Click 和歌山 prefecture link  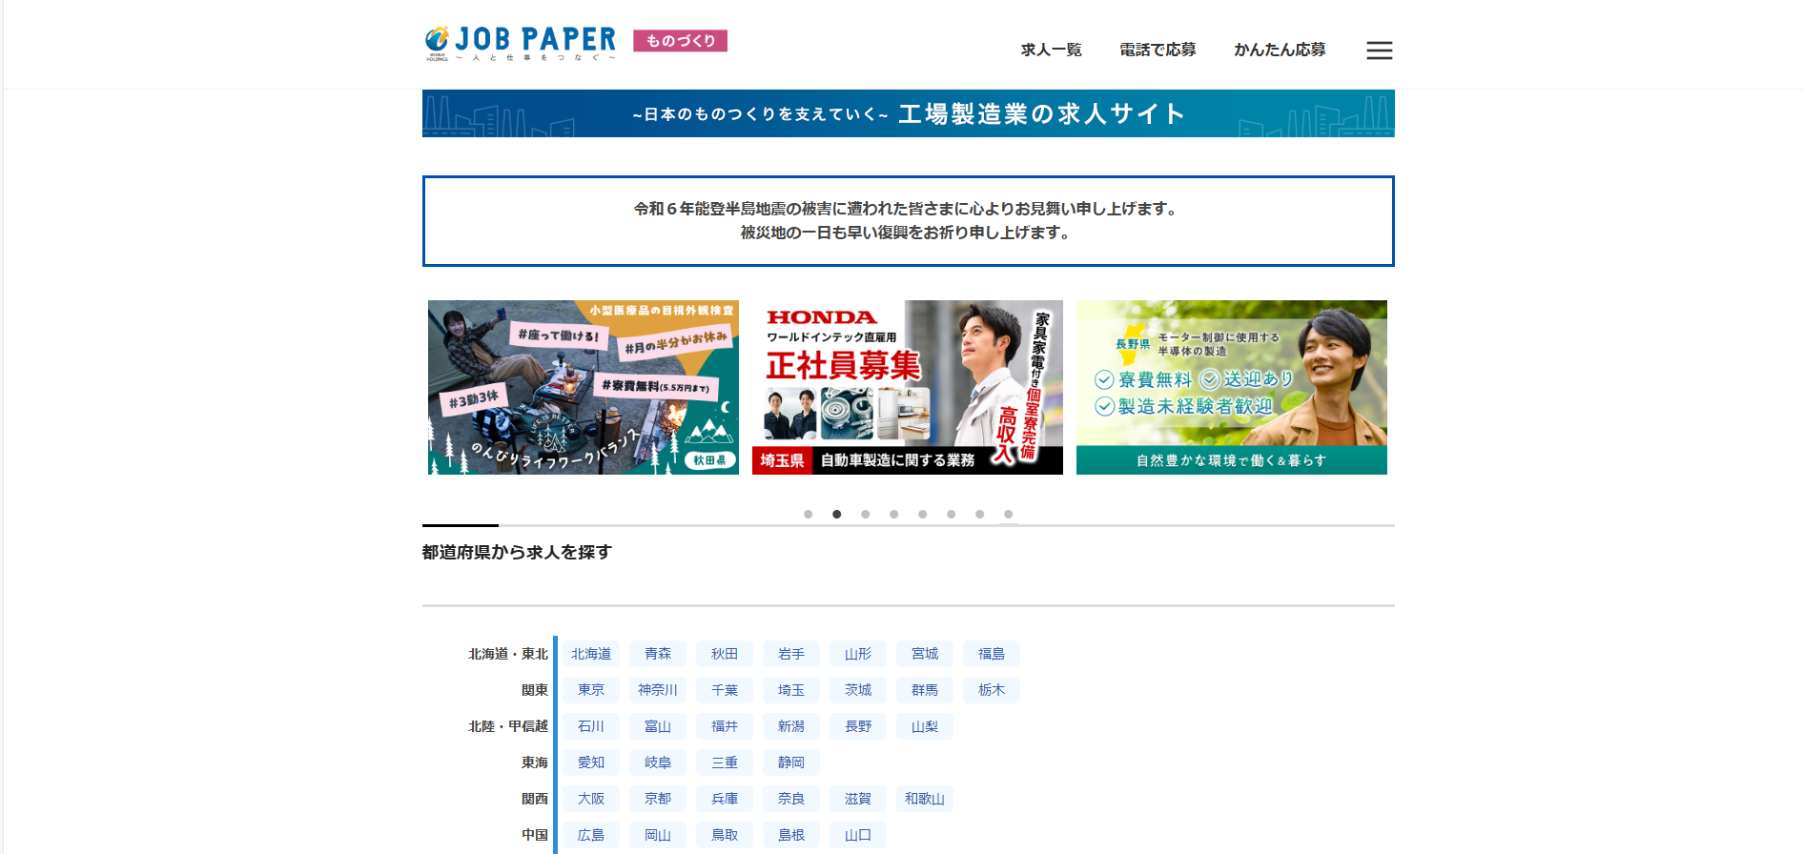pos(925,799)
